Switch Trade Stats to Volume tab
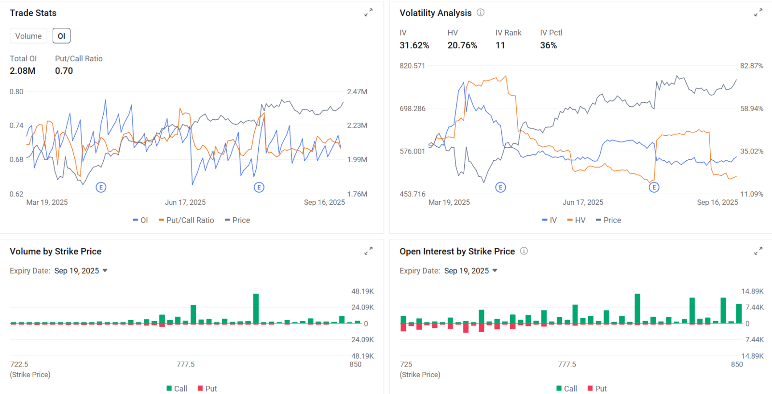 (28, 36)
